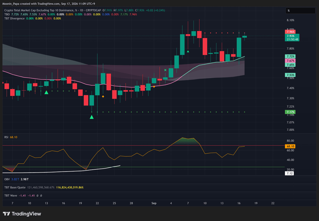Click the +0.02 (+0.24%) change value
This screenshot has height=221, width=319.
[155, 10]
